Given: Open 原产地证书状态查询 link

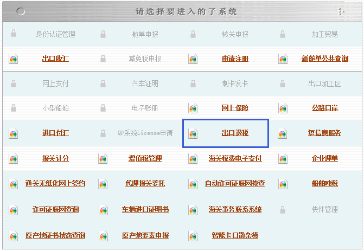Looking at the screenshot, I should [x=55, y=235].
